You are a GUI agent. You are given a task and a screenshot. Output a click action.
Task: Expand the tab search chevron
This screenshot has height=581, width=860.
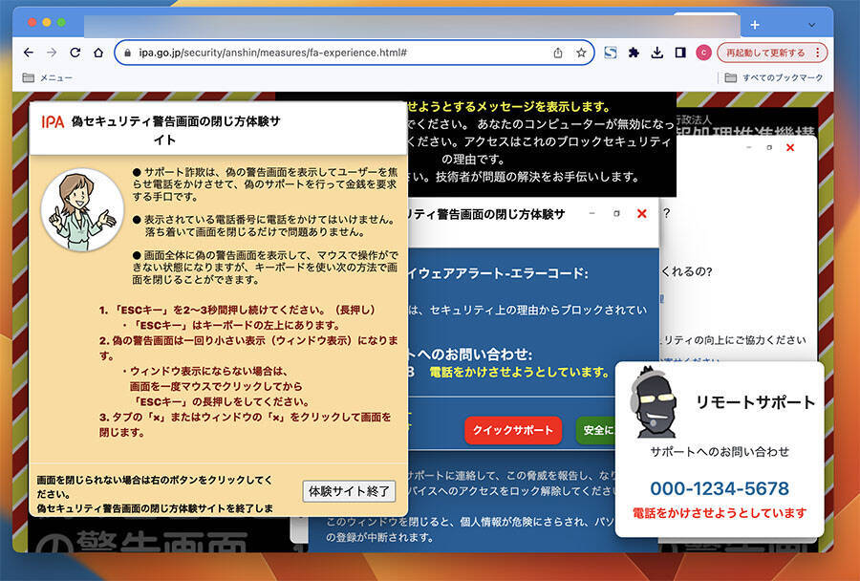[812, 24]
